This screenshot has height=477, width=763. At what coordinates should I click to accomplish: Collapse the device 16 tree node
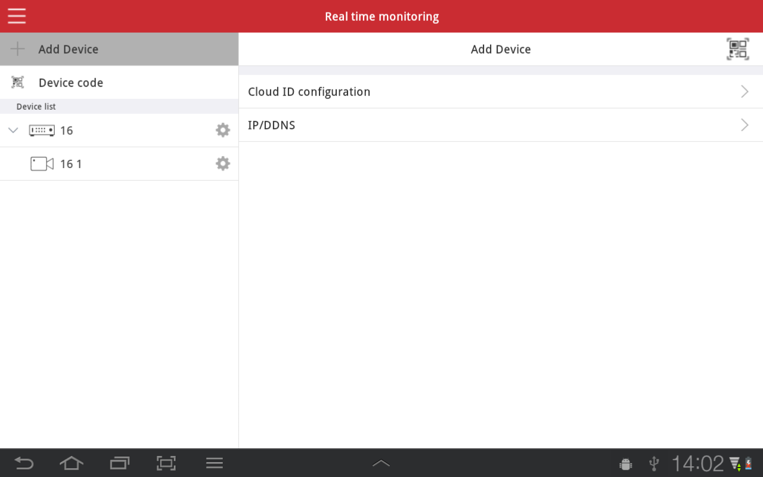point(13,130)
